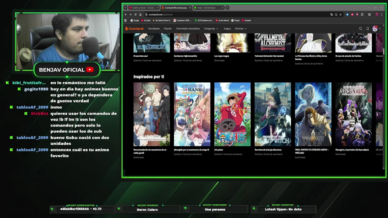Viewport: 388px width, 218px height.
Task: Click the Los reyes magos title
Action: click(x=222, y=56)
